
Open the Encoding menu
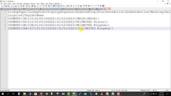click(20, 4)
